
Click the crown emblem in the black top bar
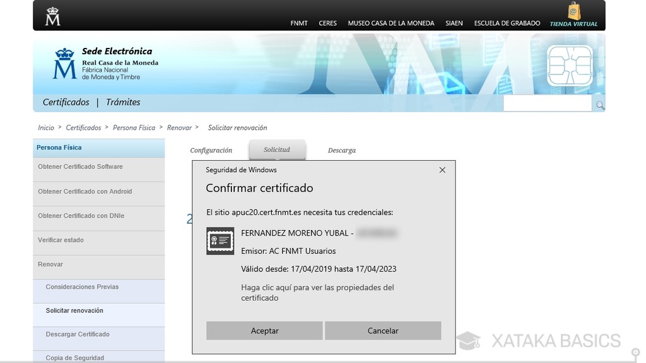pyautogui.click(x=52, y=16)
